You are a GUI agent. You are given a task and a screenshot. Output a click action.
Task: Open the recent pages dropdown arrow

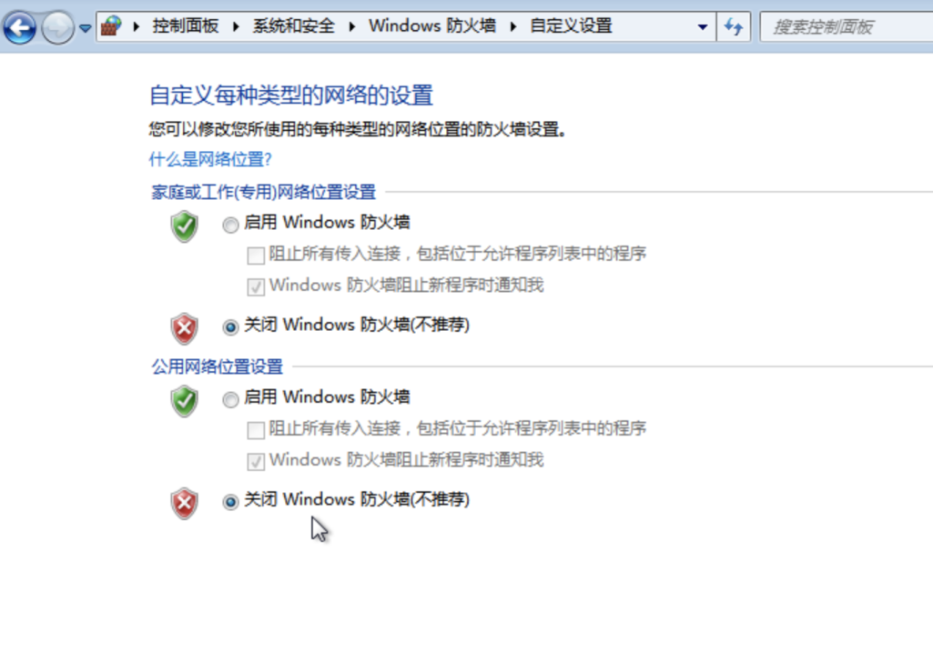click(x=85, y=28)
